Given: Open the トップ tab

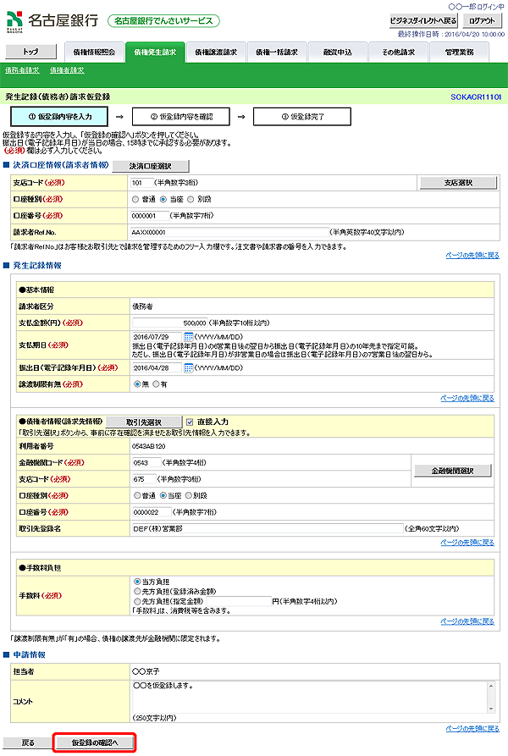Looking at the screenshot, I should (x=30, y=52).
